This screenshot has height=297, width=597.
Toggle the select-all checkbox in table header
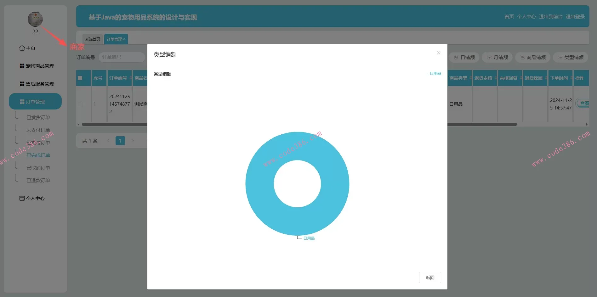pyautogui.click(x=80, y=78)
